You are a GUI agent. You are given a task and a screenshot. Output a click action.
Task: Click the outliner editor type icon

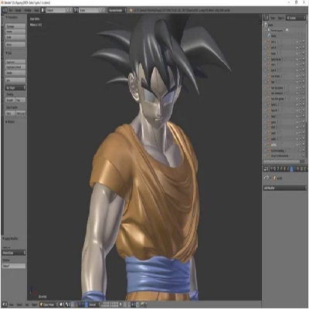click(266, 18)
